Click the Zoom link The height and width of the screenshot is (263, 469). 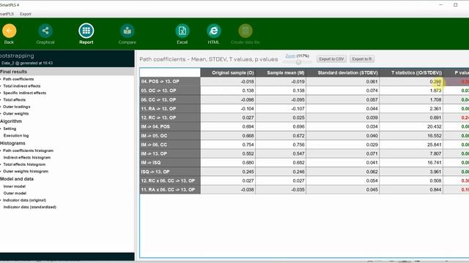pos(290,56)
